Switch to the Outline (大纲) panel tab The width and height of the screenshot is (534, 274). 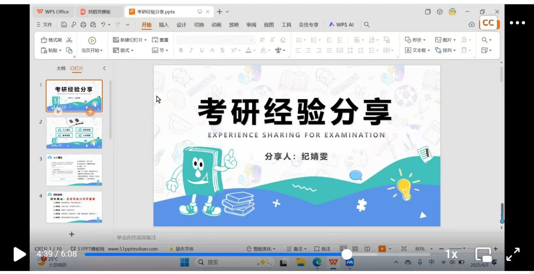61,68
